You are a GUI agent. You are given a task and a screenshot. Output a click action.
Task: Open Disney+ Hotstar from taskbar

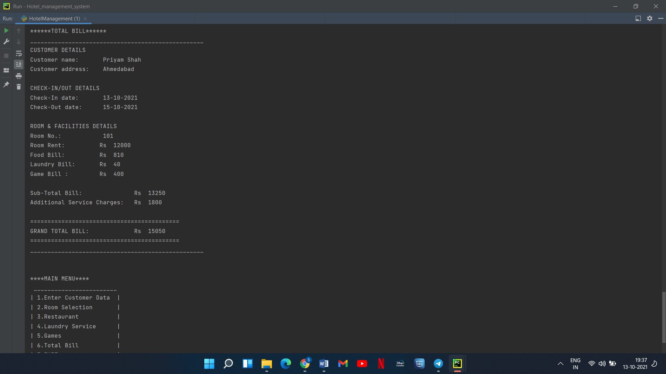point(400,364)
